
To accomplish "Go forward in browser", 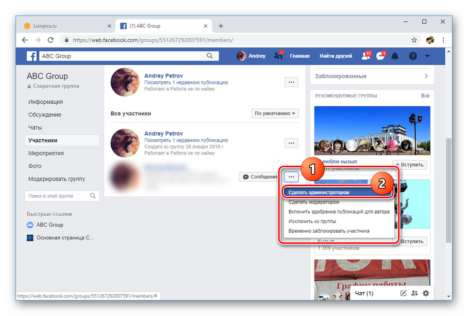I will click(37, 40).
